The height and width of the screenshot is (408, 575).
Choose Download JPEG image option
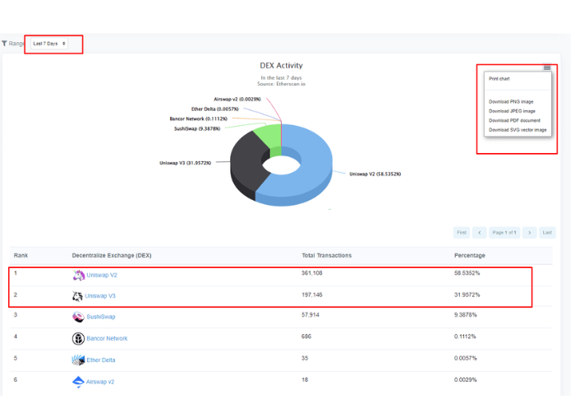(512, 111)
